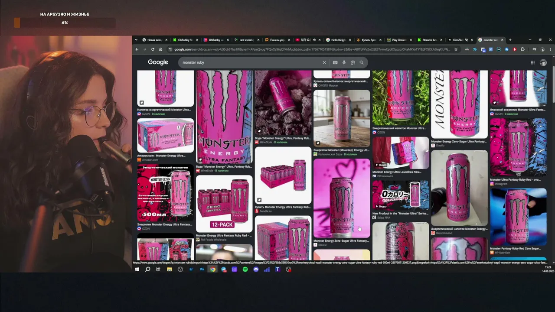Open the Instagram Monster can image

pos(518,147)
